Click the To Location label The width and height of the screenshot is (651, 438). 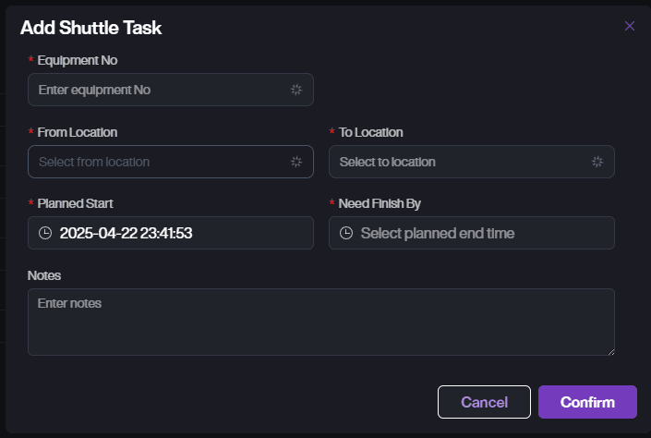coord(371,132)
